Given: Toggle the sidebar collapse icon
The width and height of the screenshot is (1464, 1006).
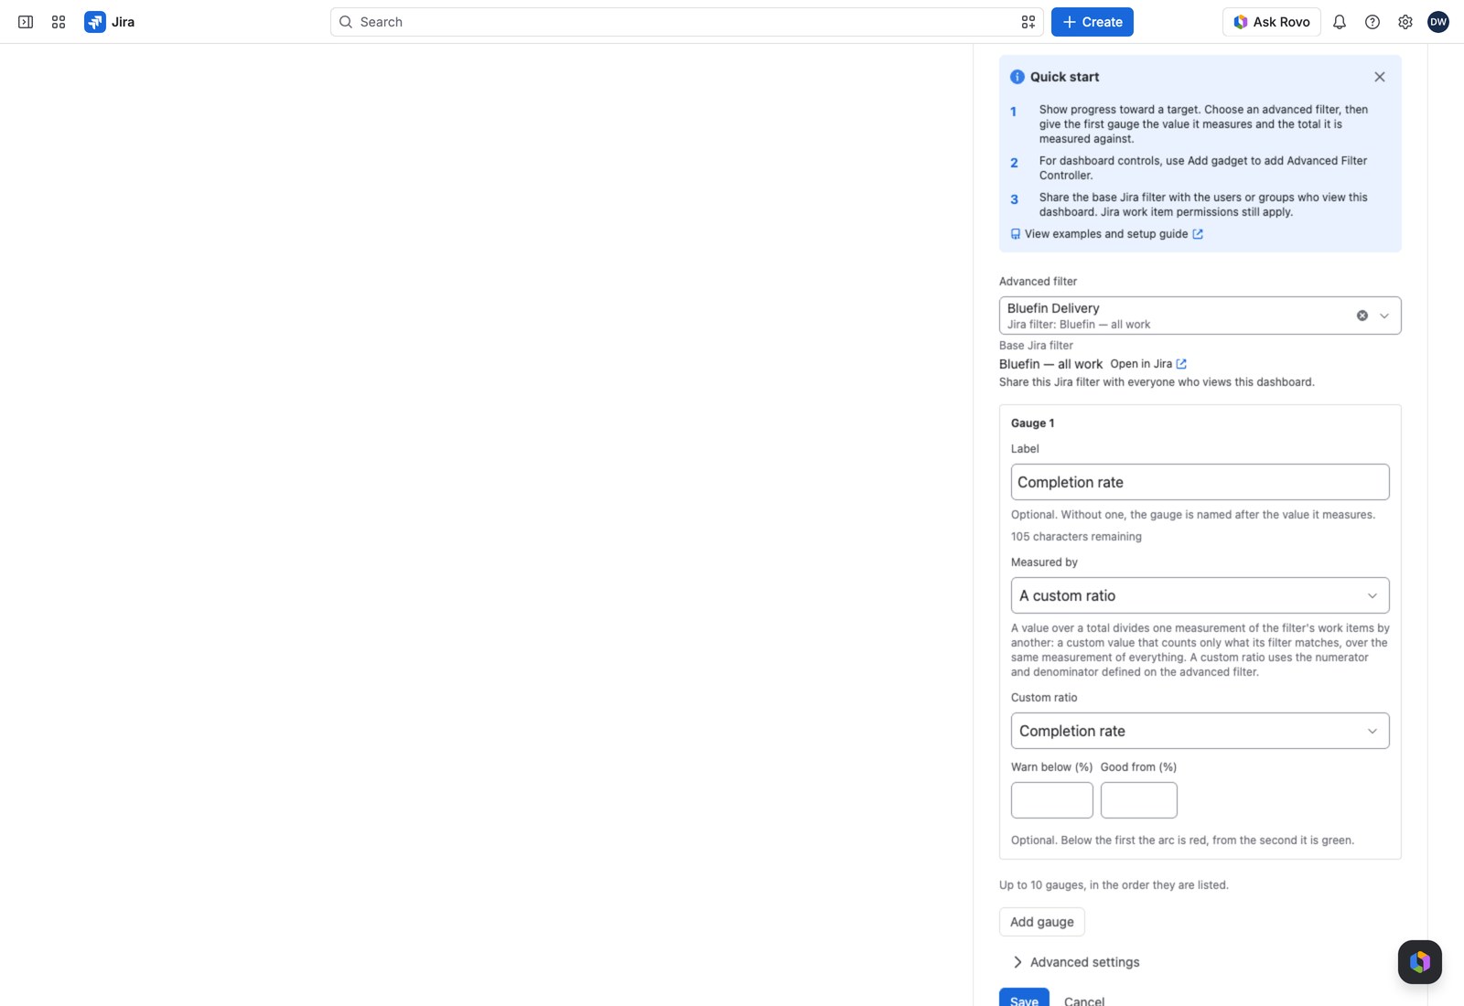Looking at the screenshot, I should (26, 22).
